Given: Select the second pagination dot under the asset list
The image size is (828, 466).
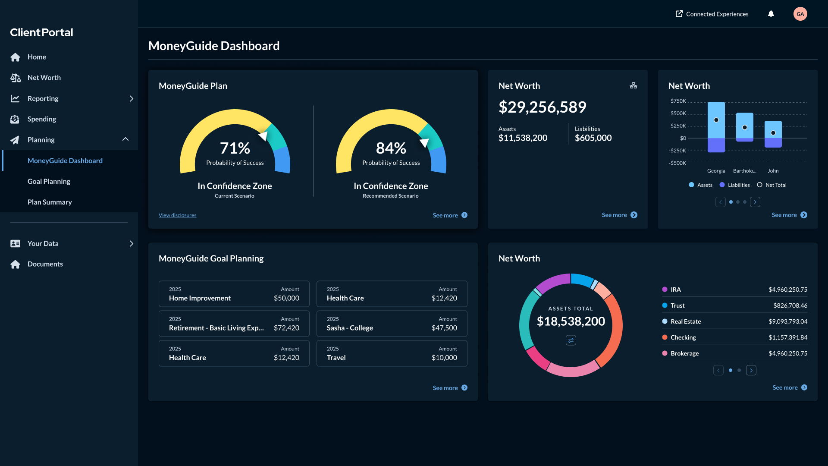Looking at the screenshot, I should pos(739,370).
